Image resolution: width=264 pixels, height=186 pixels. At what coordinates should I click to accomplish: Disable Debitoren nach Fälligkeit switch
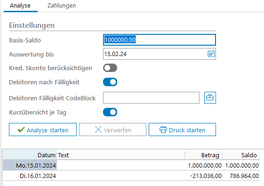[x=110, y=82]
